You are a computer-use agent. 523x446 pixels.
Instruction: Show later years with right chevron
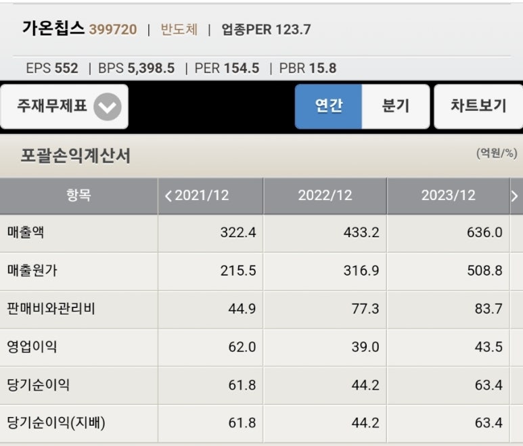[x=515, y=196]
